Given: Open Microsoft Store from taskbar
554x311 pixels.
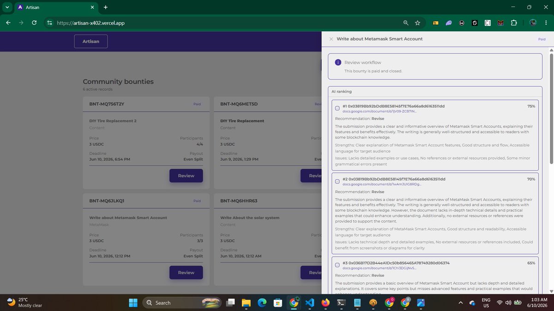Looking at the screenshot, I should point(277,303).
